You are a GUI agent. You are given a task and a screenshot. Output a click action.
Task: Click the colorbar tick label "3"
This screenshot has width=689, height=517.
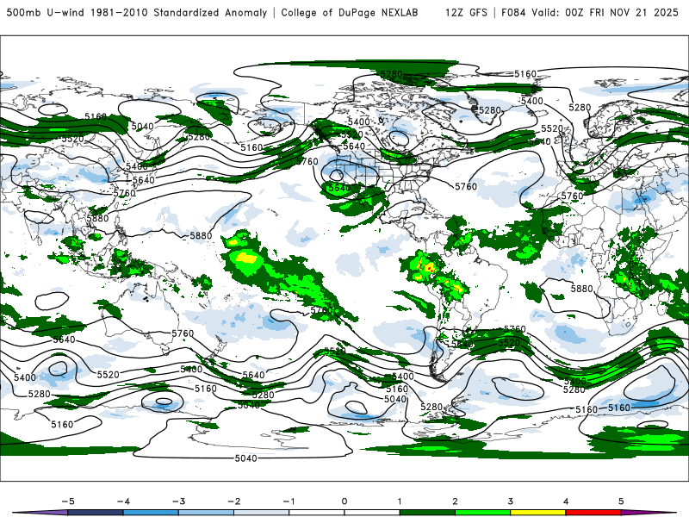511,501
